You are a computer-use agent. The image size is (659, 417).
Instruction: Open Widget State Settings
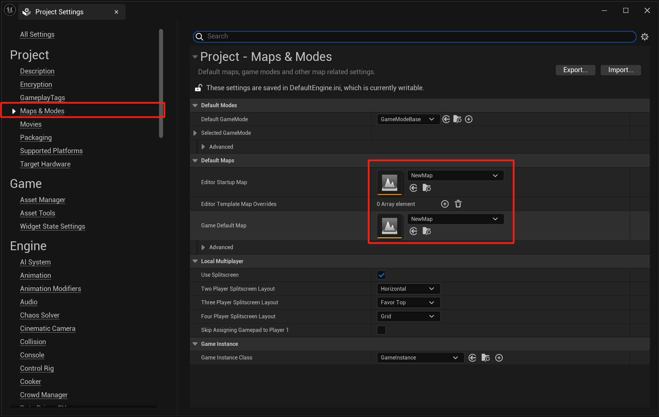pyautogui.click(x=52, y=226)
